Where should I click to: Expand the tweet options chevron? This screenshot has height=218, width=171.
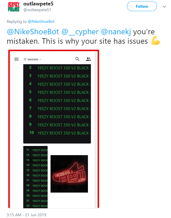(164, 7)
